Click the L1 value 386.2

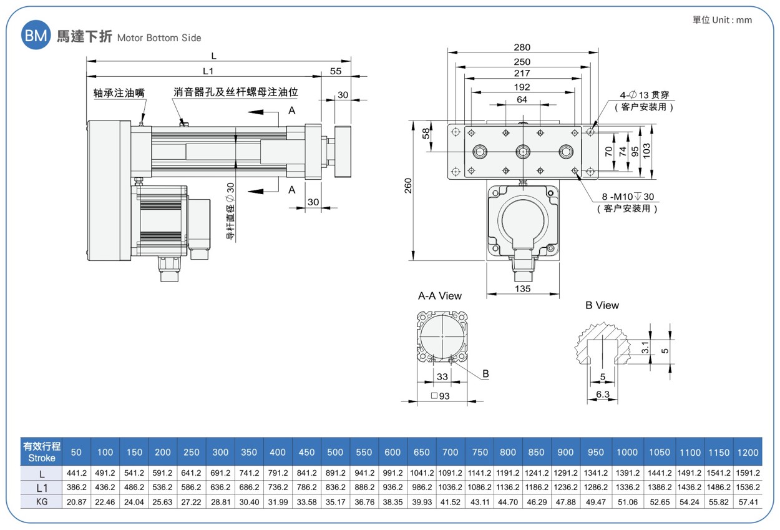77,487
